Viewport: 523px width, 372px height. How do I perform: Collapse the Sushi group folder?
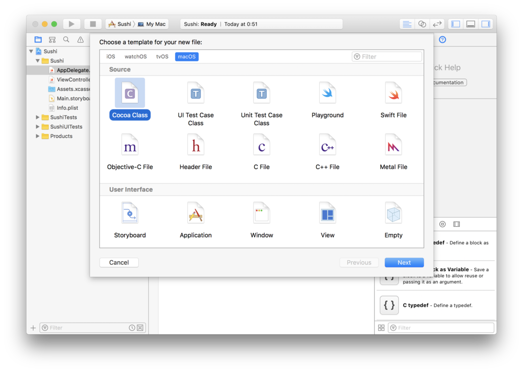[x=38, y=60]
